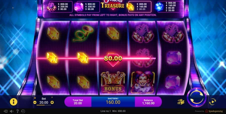
Task: Select the Balance 1,160.00 panel
Action: click(x=148, y=102)
